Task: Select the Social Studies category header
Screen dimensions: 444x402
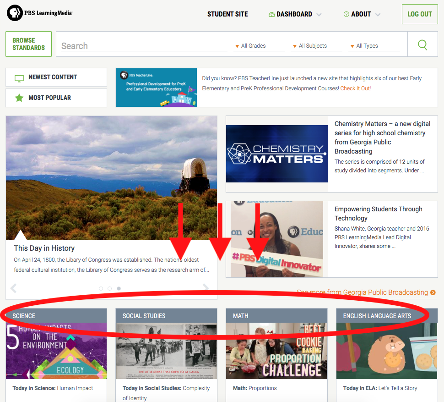Action: click(167, 315)
